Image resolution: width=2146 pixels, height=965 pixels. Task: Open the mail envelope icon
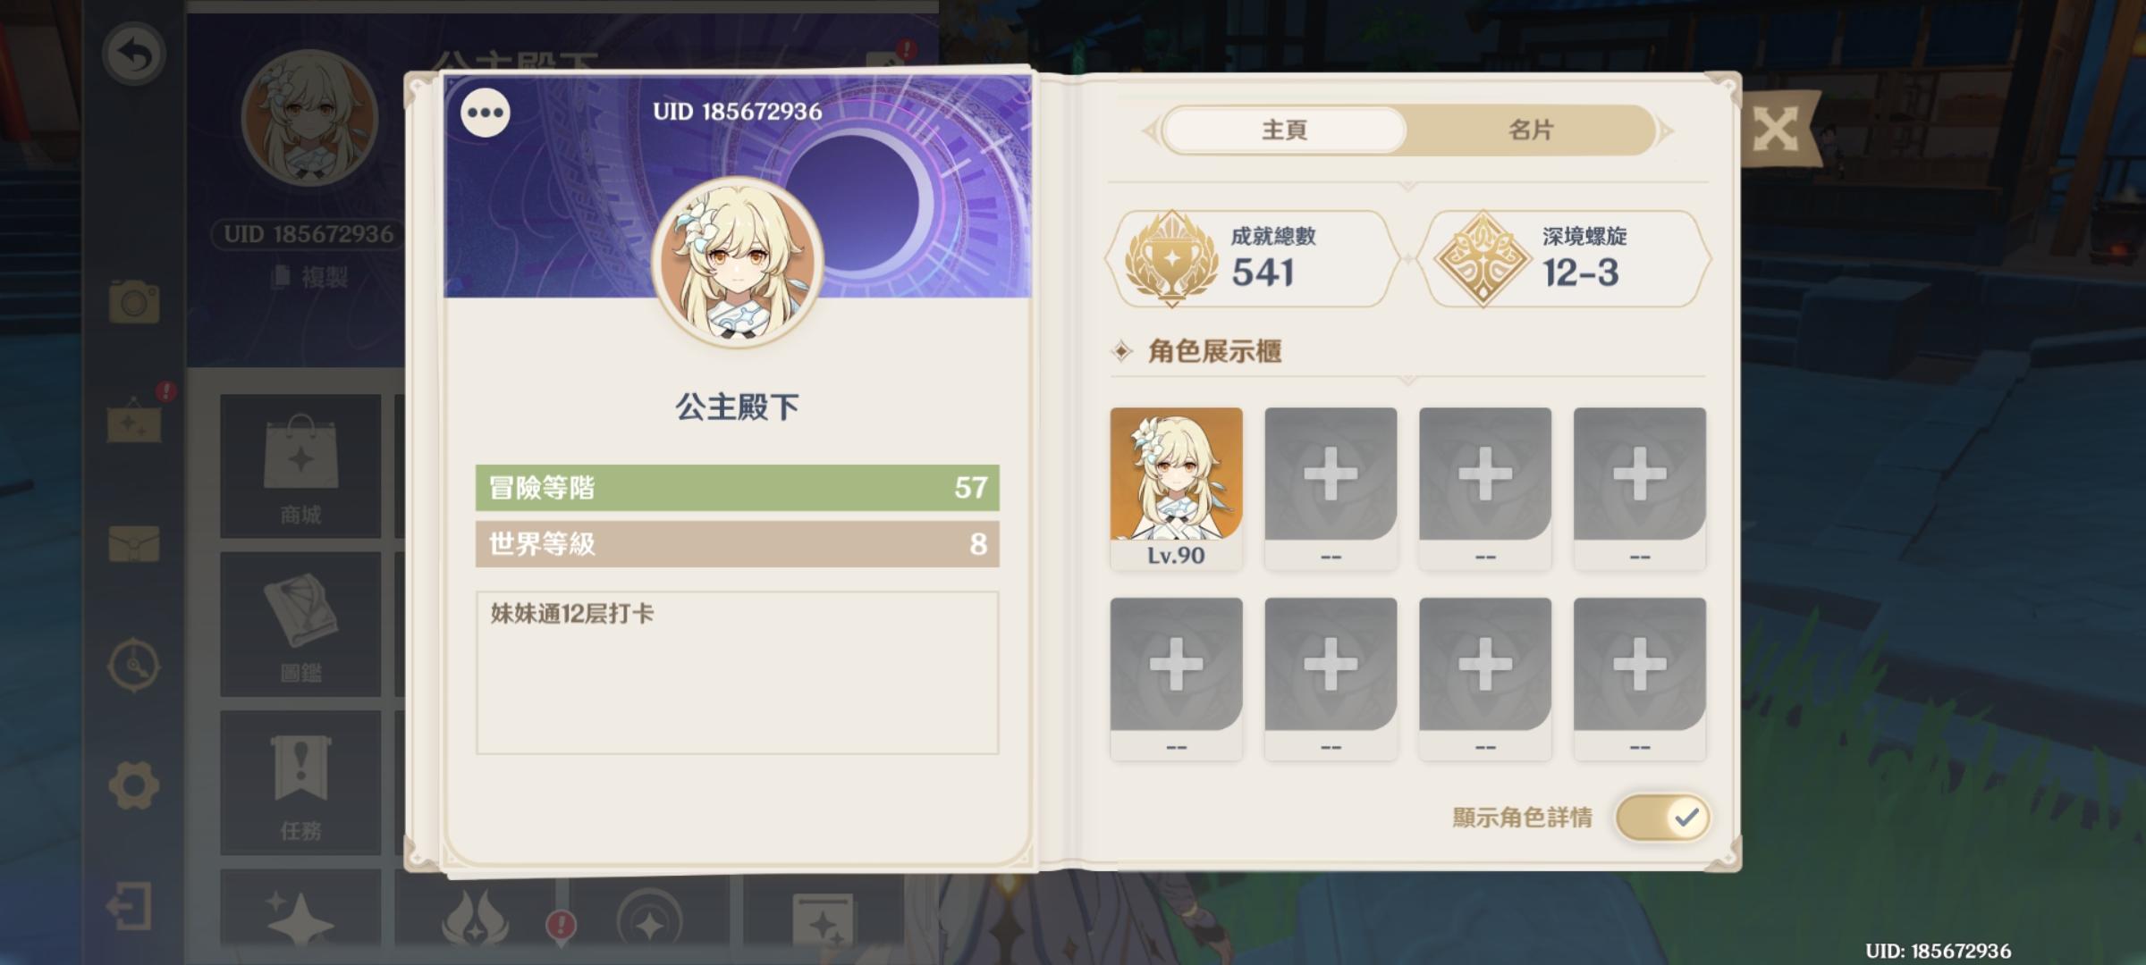(134, 543)
